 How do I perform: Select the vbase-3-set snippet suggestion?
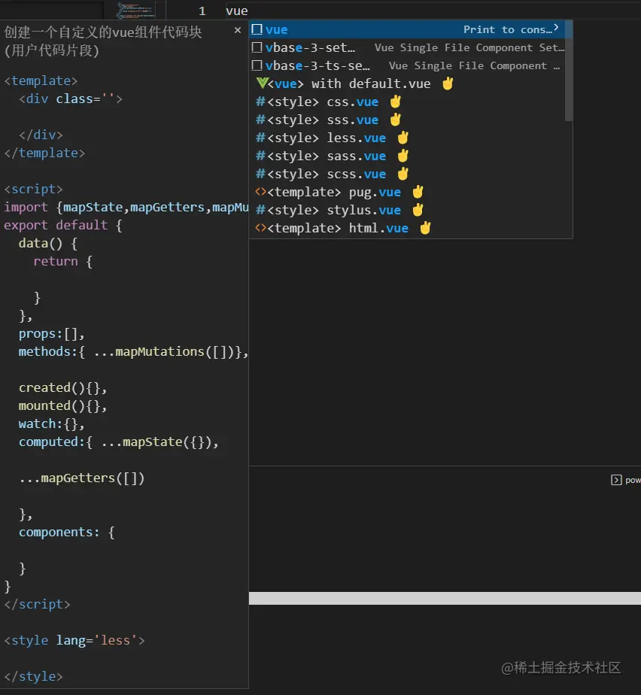[x=407, y=47]
